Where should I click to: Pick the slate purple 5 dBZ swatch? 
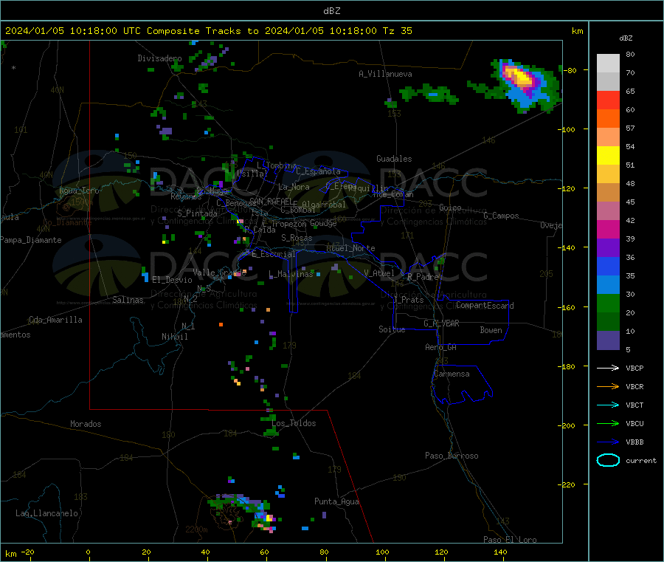pyautogui.click(x=608, y=340)
